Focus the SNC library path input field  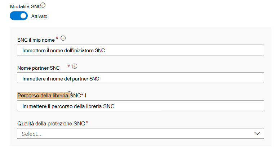pos(140,106)
